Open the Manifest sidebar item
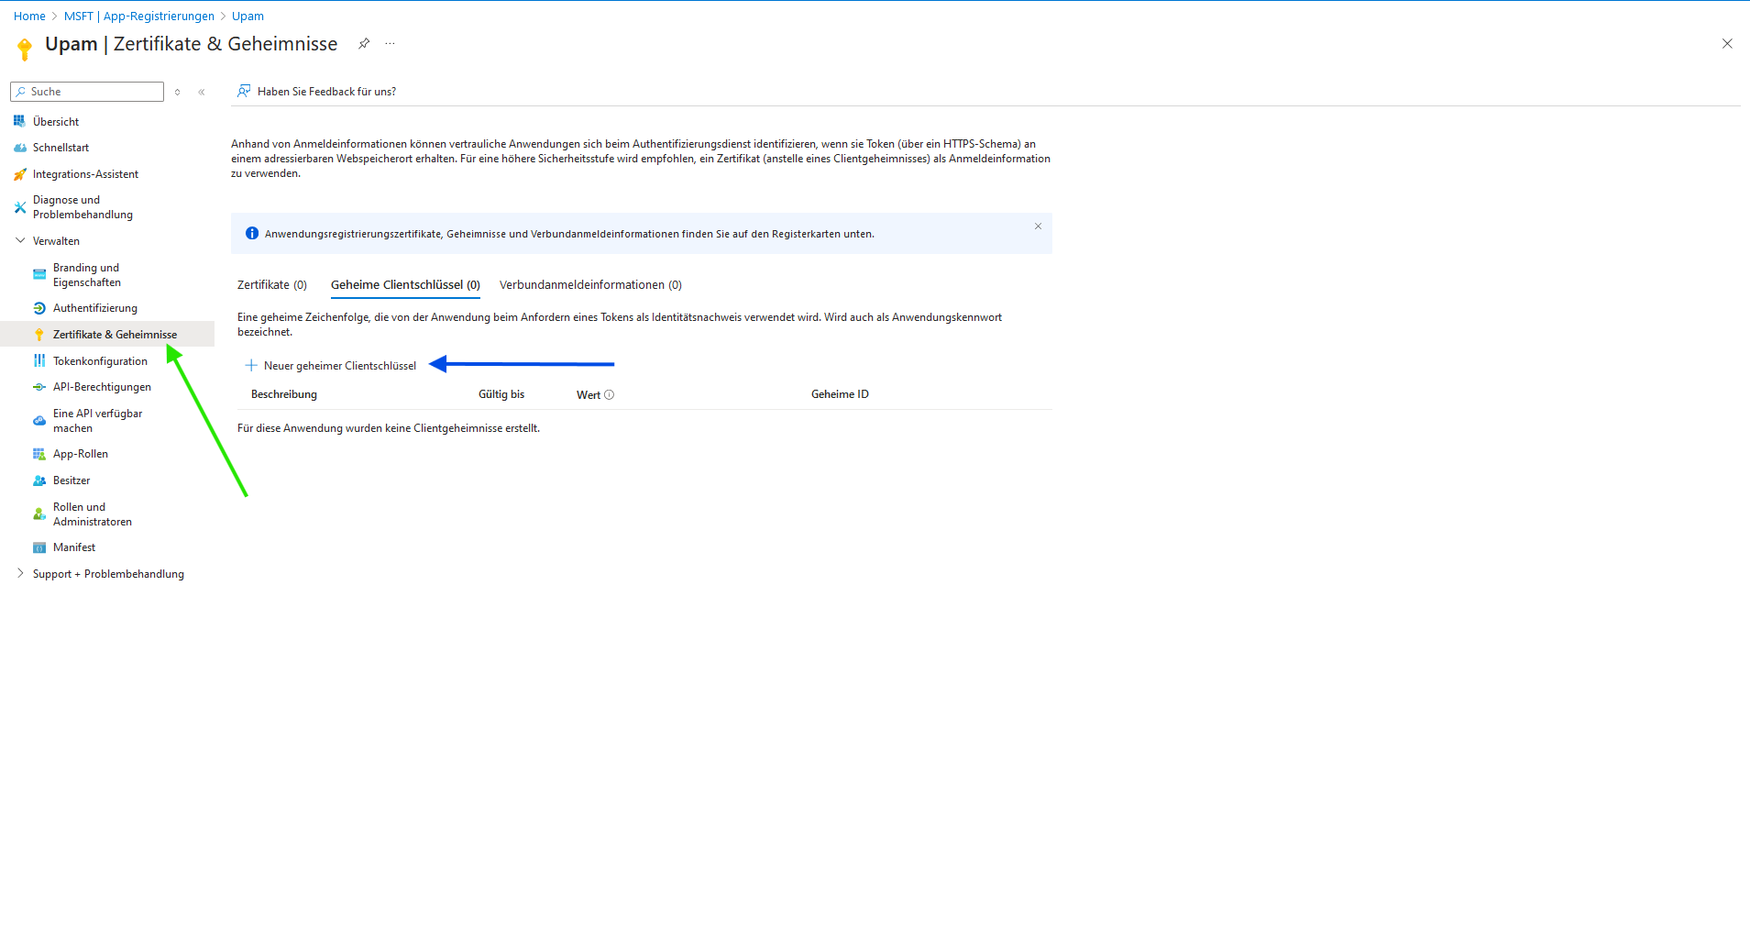Viewport: 1750px width, 939px height. (74, 547)
